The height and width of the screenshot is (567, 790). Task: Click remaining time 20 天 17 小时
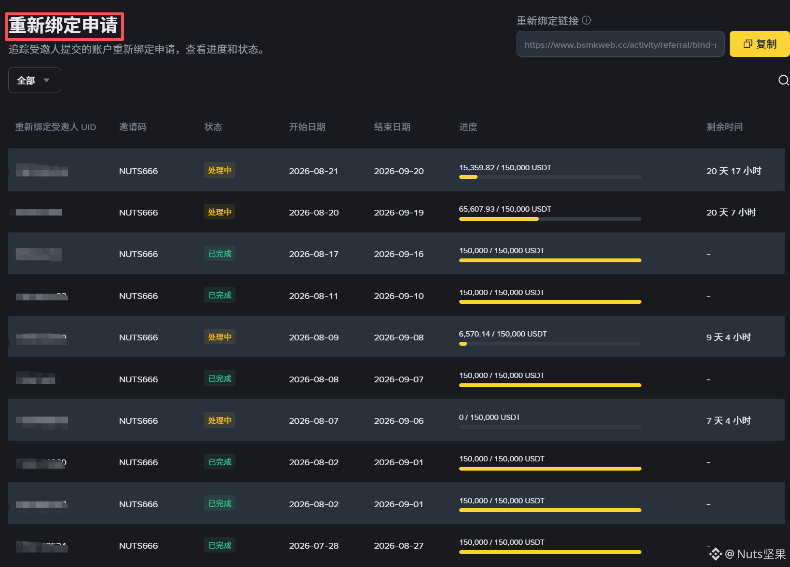click(x=734, y=171)
